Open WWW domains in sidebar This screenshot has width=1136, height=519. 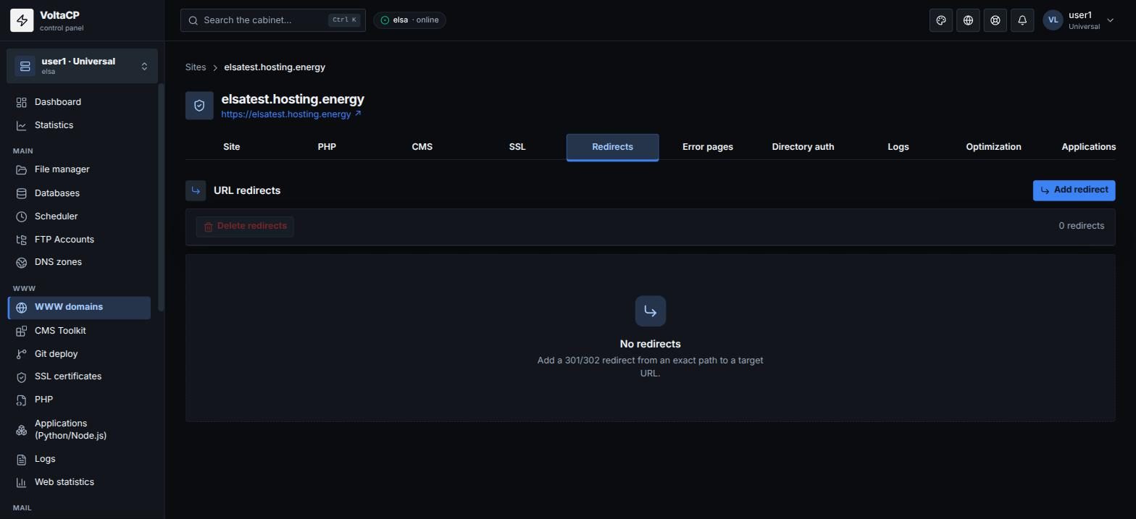tap(80, 308)
